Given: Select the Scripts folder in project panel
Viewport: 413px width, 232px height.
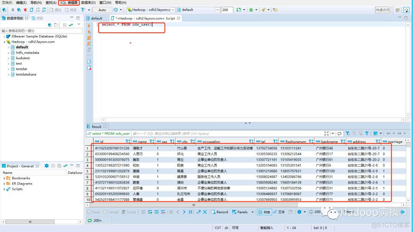Looking at the screenshot, I should coord(17,189).
